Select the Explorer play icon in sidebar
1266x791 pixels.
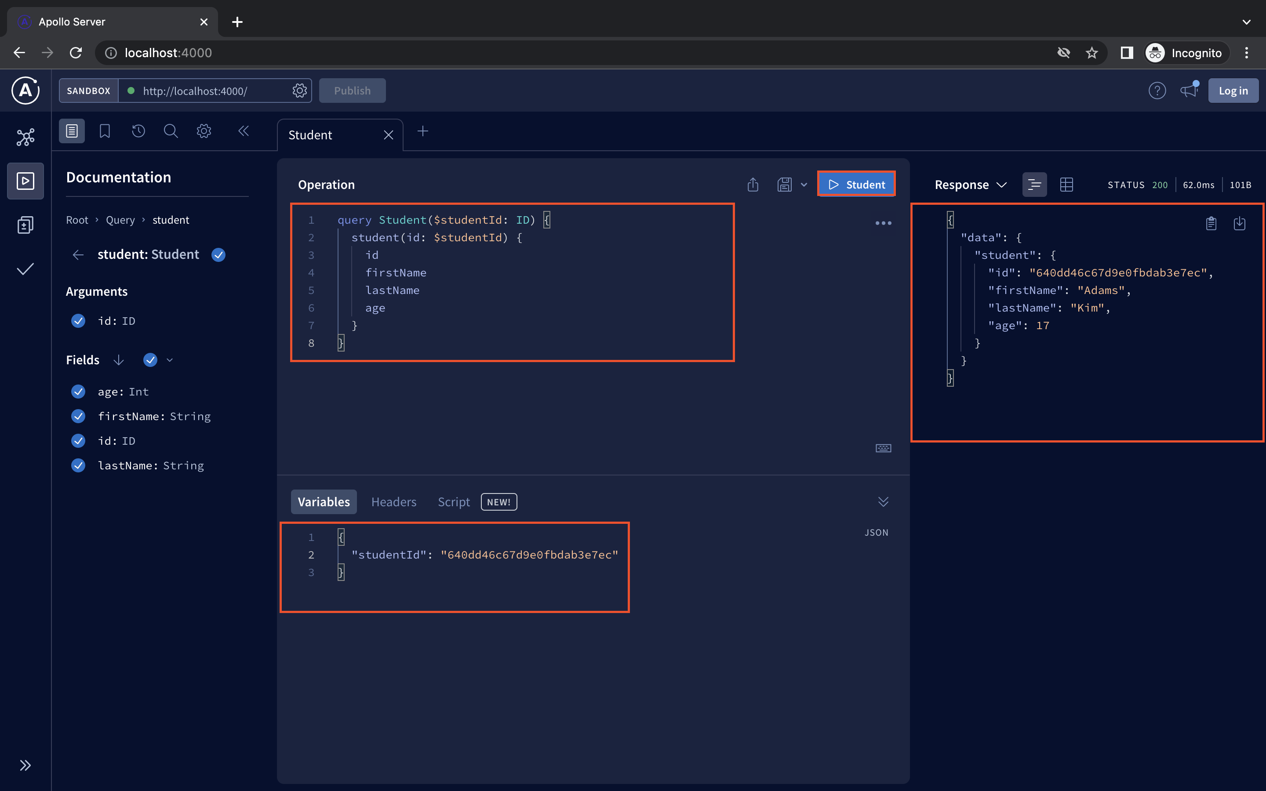click(25, 181)
